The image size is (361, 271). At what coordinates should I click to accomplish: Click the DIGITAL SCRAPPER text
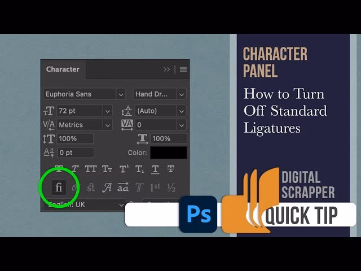point(308,185)
